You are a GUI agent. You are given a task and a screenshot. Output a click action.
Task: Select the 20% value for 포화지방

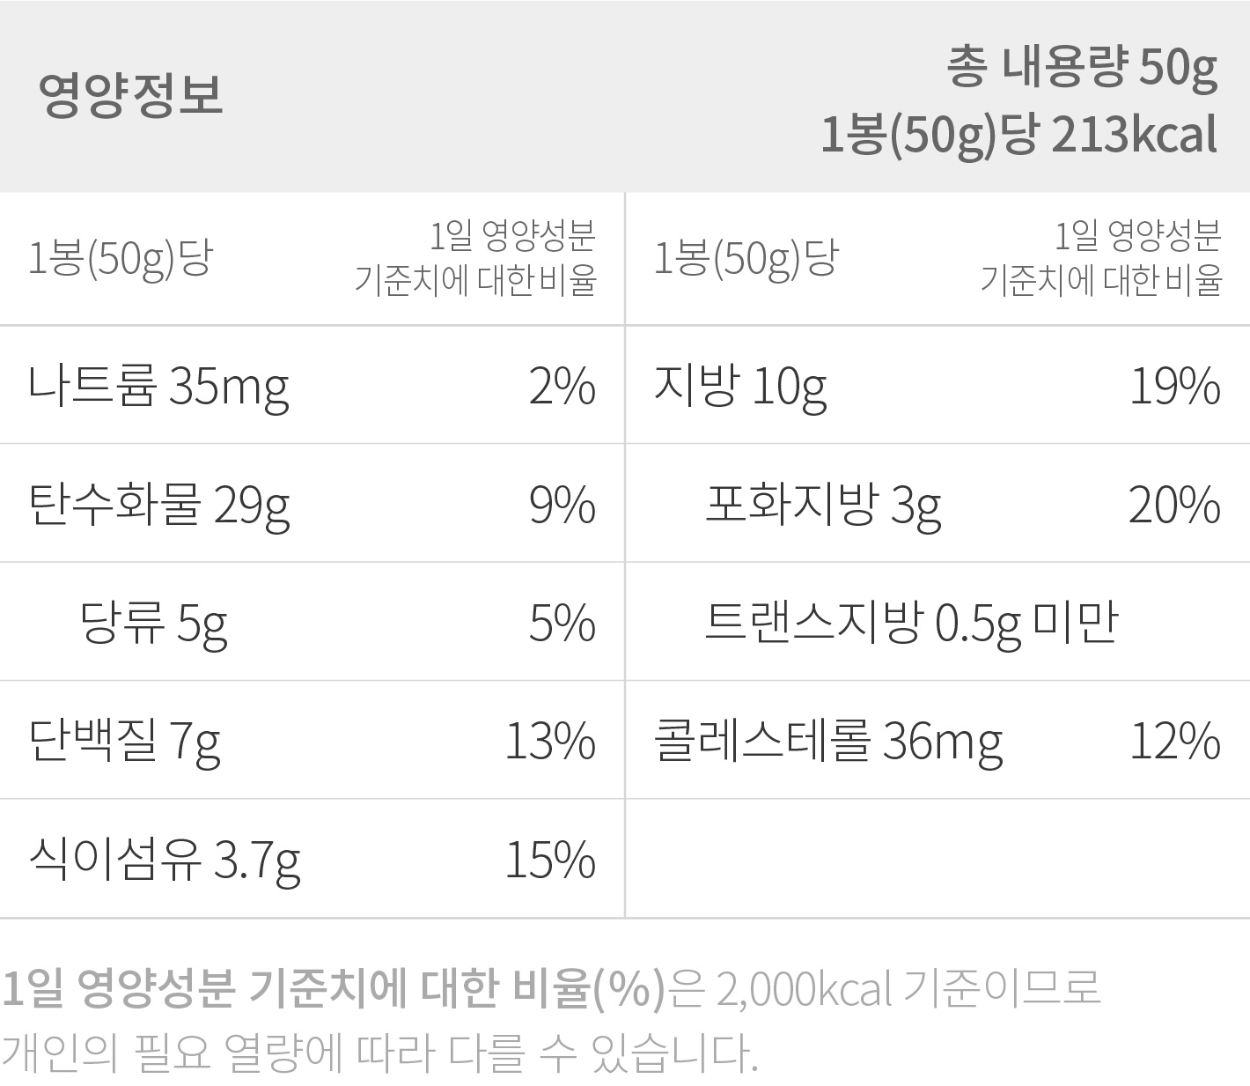coord(1174,506)
